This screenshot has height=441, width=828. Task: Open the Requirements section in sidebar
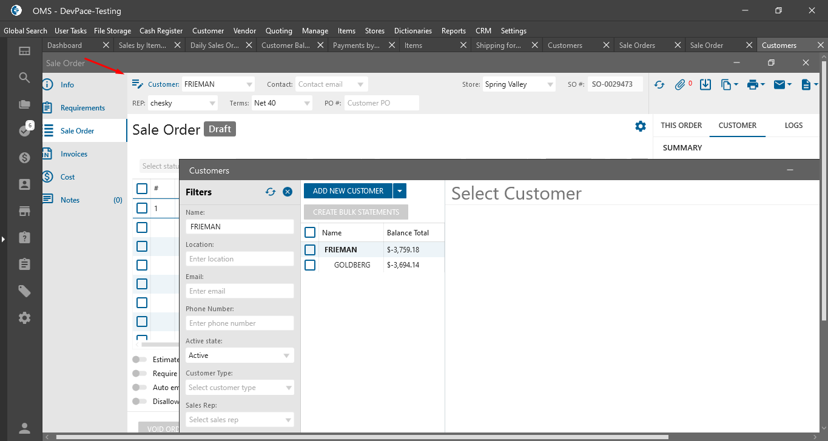(82, 108)
